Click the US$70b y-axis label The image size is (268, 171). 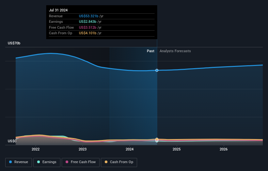14,43
